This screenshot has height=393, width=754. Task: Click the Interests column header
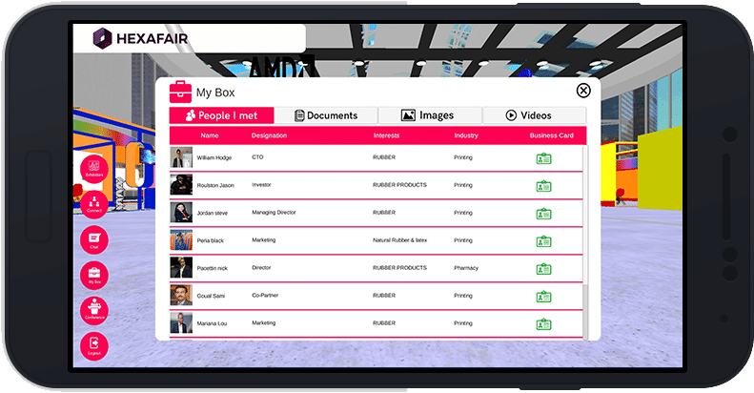point(387,135)
